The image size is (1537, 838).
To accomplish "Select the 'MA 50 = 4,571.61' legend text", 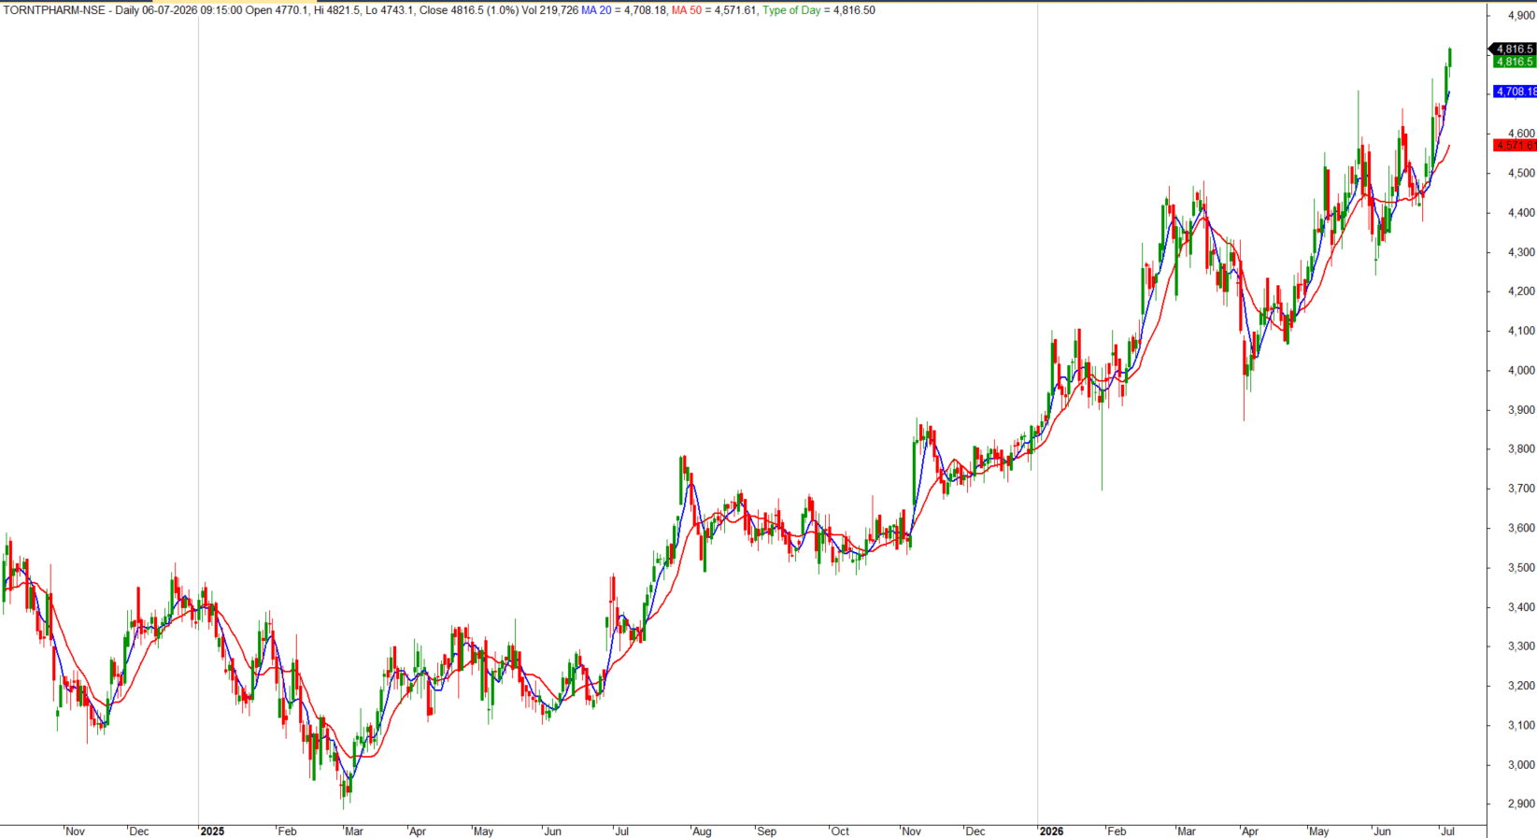I will point(714,10).
